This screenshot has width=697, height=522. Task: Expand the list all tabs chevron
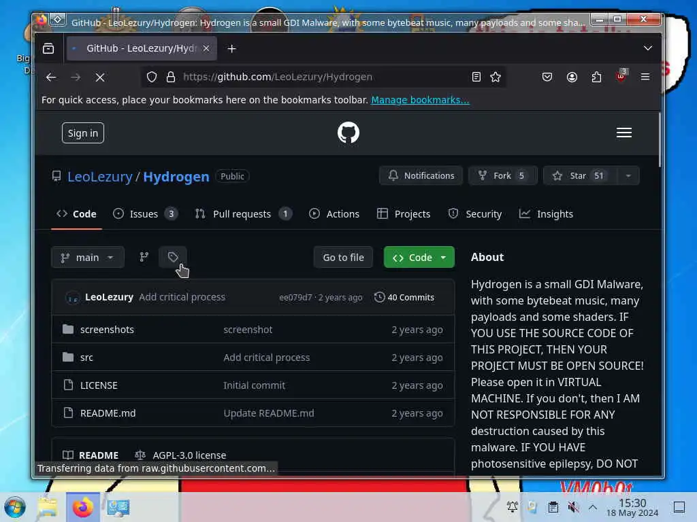648,48
